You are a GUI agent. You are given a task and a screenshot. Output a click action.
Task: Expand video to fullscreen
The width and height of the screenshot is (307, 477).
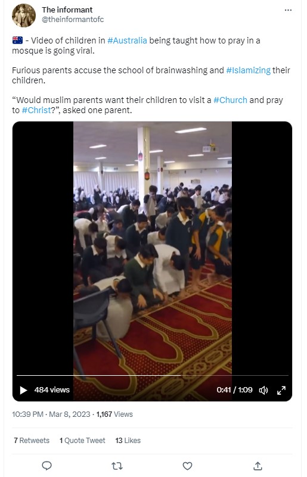click(x=281, y=390)
